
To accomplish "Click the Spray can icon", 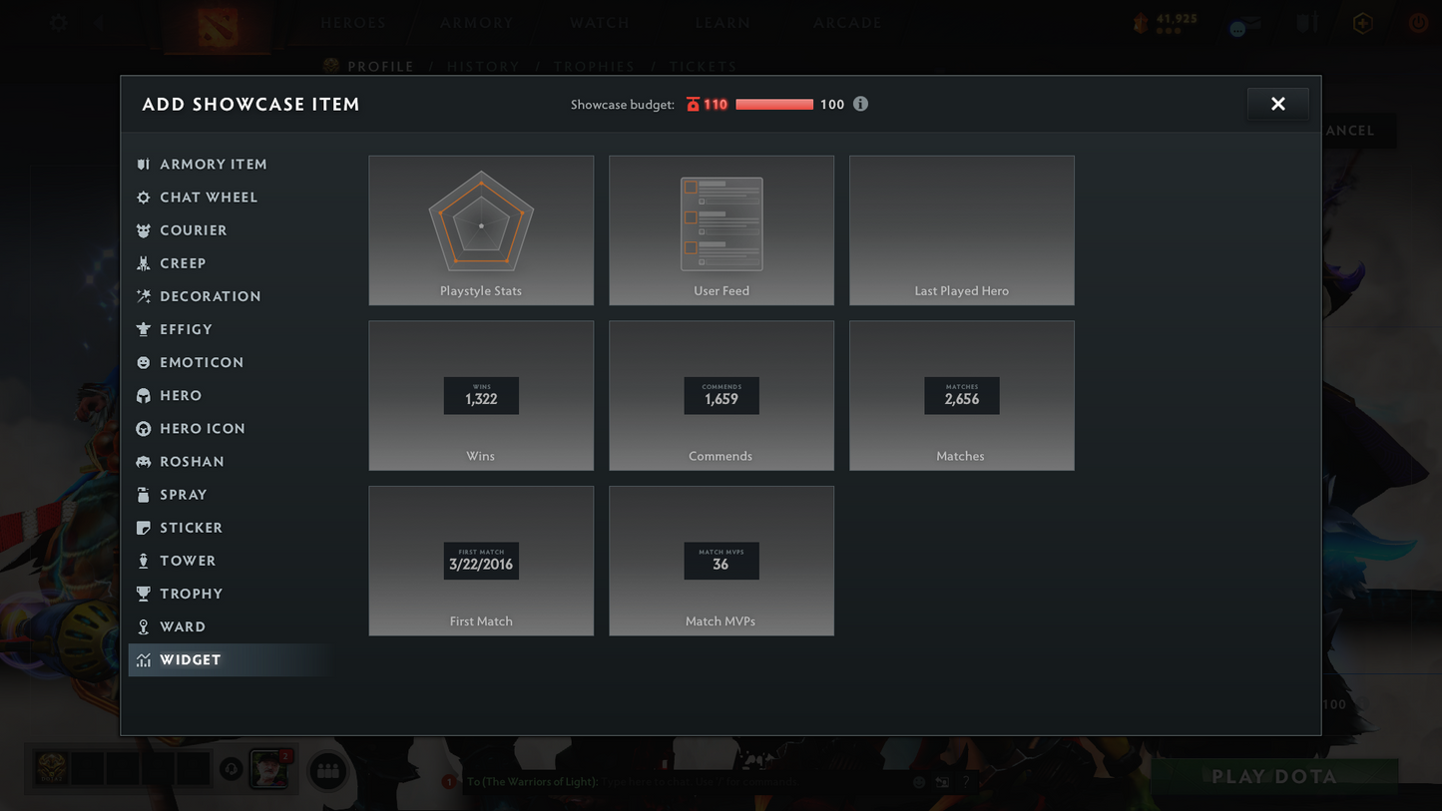I will click(x=144, y=495).
